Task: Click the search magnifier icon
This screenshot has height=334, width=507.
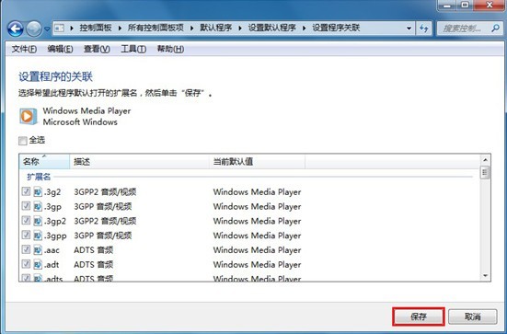Action: [495, 29]
